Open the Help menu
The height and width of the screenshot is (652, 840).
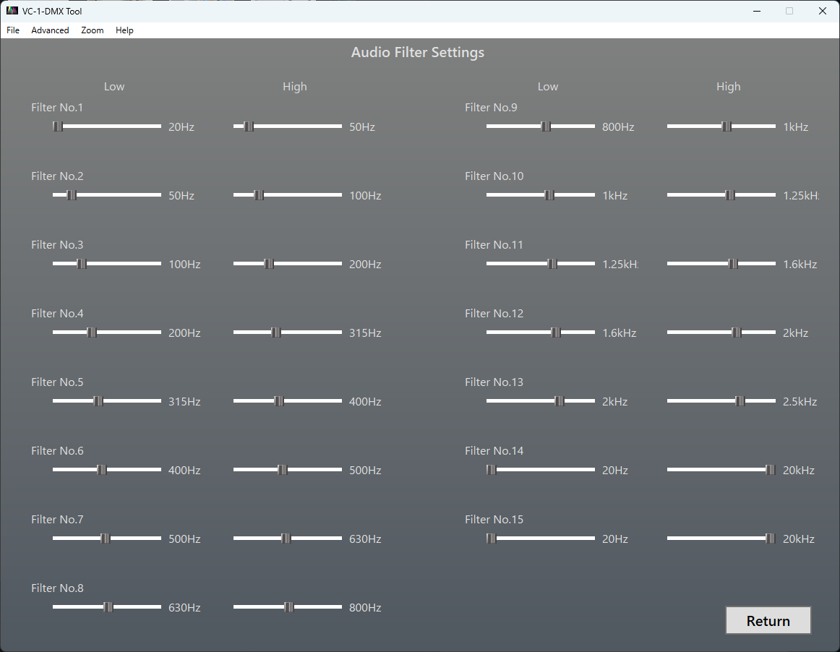click(124, 30)
